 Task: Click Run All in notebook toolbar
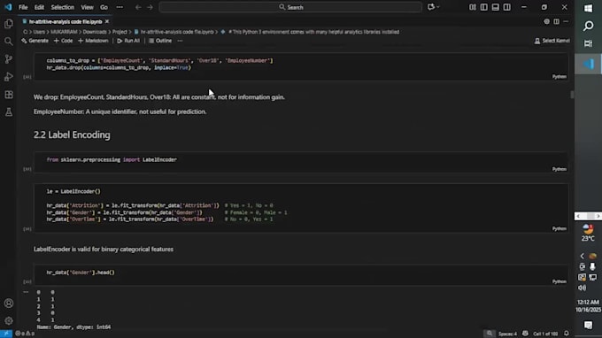point(128,41)
